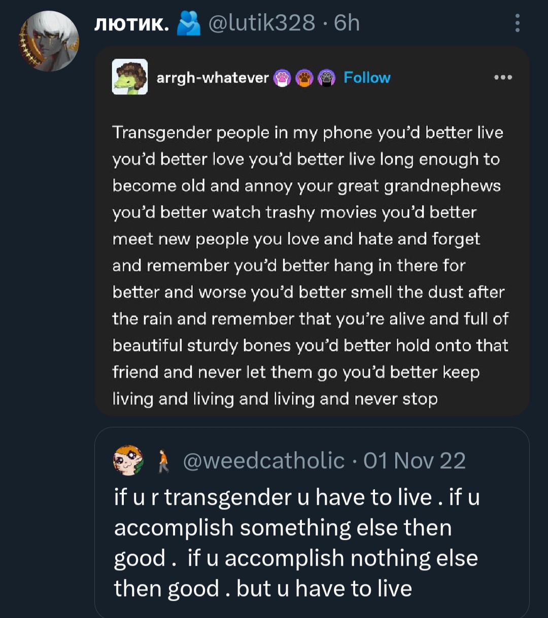Open the @lutik328 handle link
The height and width of the screenshot is (618, 548).
click(x=262, y=23)
